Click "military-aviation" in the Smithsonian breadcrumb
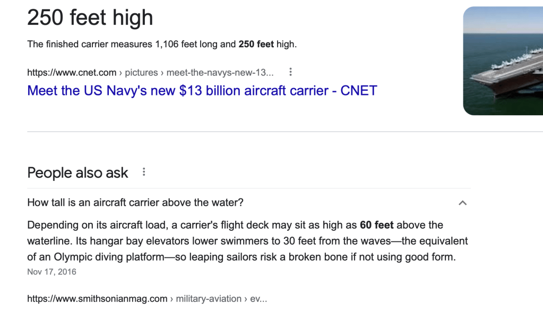Image resolution: width=543 pixels, height=311 pixels. click(210, 299)
